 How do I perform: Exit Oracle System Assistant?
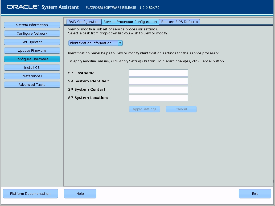255,193
